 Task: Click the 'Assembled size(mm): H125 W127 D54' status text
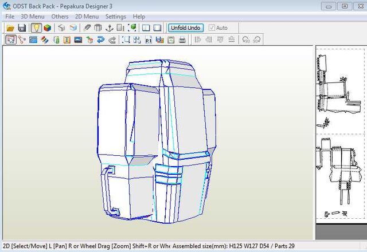221,246
